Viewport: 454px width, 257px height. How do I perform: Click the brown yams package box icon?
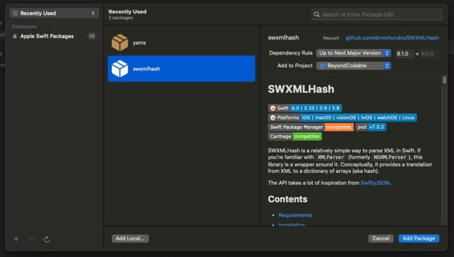[119, 43]
